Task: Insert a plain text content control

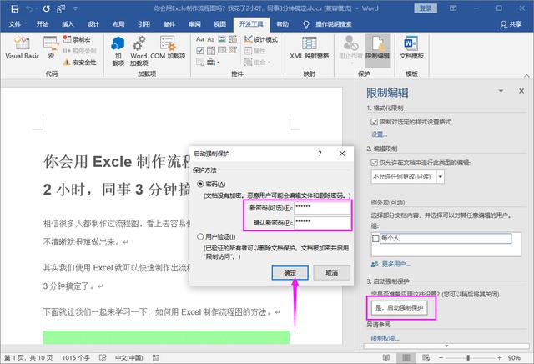Action: 211,39
